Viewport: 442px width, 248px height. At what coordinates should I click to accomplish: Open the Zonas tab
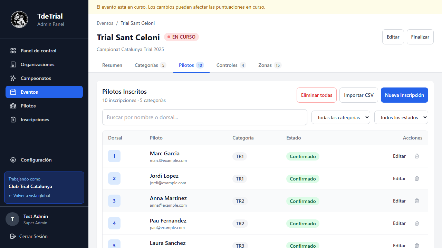click(270, 65)
